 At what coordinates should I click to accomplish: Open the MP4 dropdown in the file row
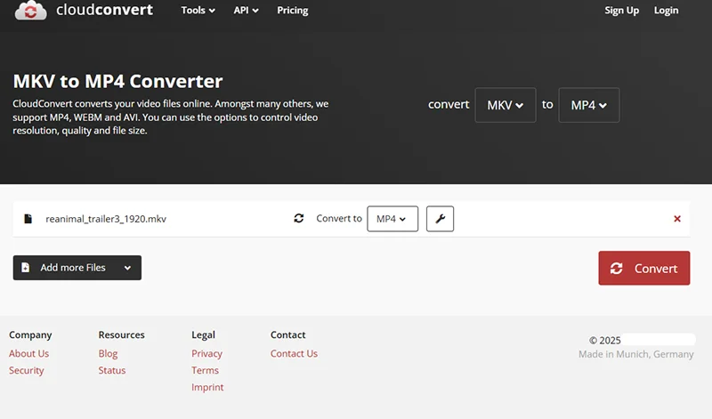coord(392,219)
